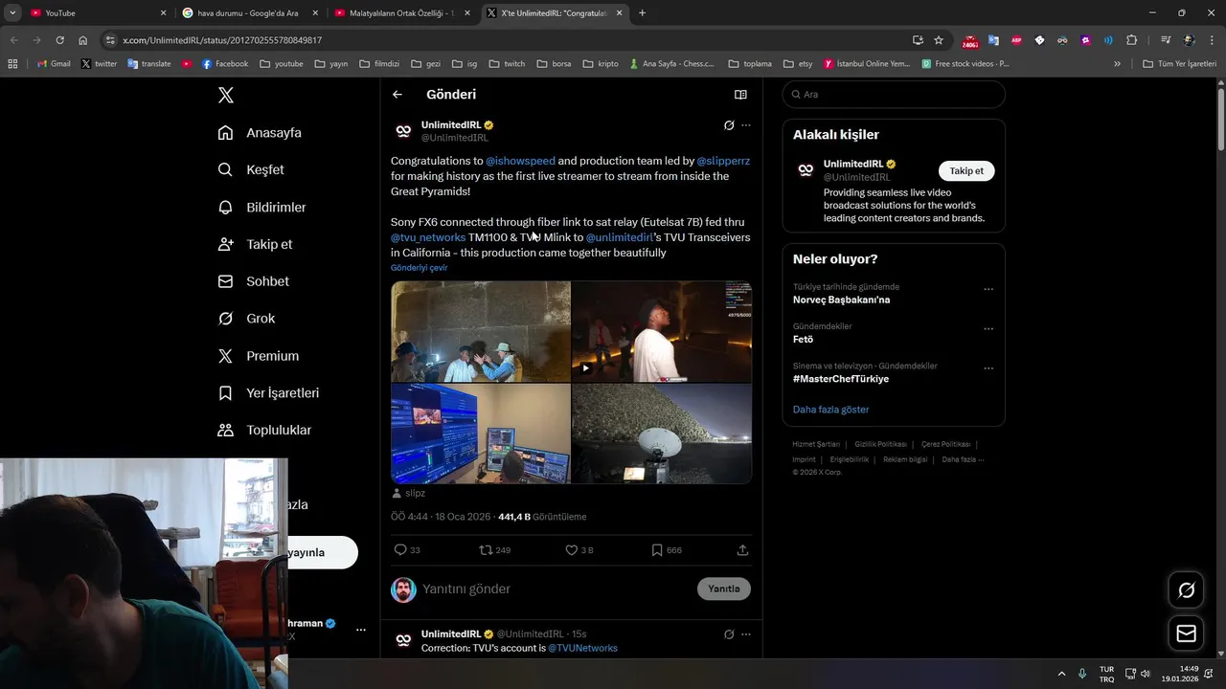
Task: Click the Grok icon on the main post
Action: pyautogui.click(x=729, y=125)
